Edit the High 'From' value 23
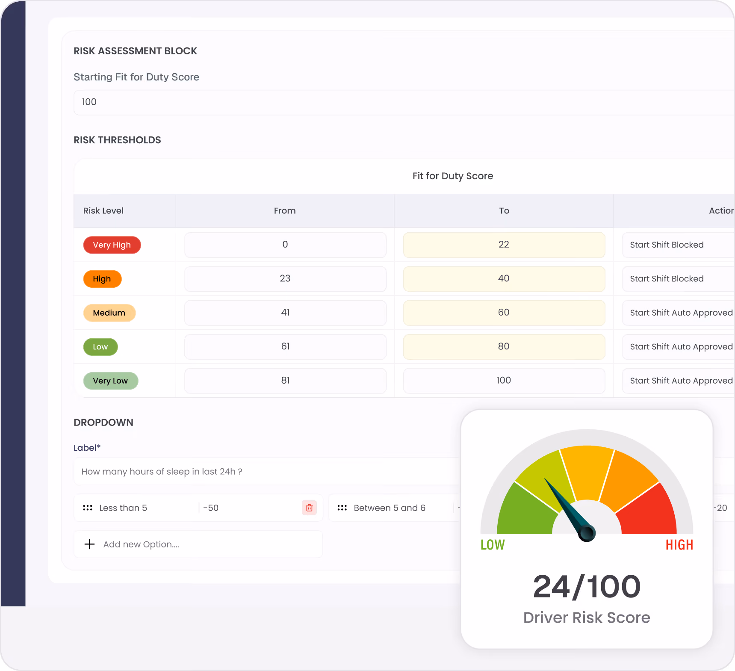Viewport: 735px width, 671px height. (285, 279)
